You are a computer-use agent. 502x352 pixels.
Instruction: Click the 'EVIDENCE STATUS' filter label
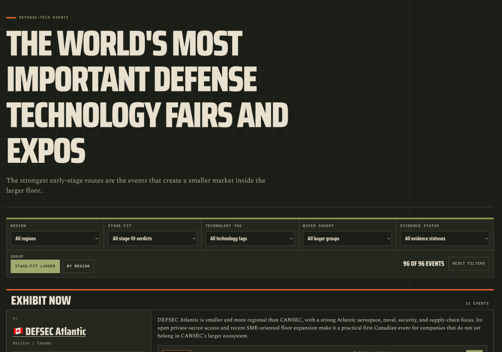pos(420,226)
